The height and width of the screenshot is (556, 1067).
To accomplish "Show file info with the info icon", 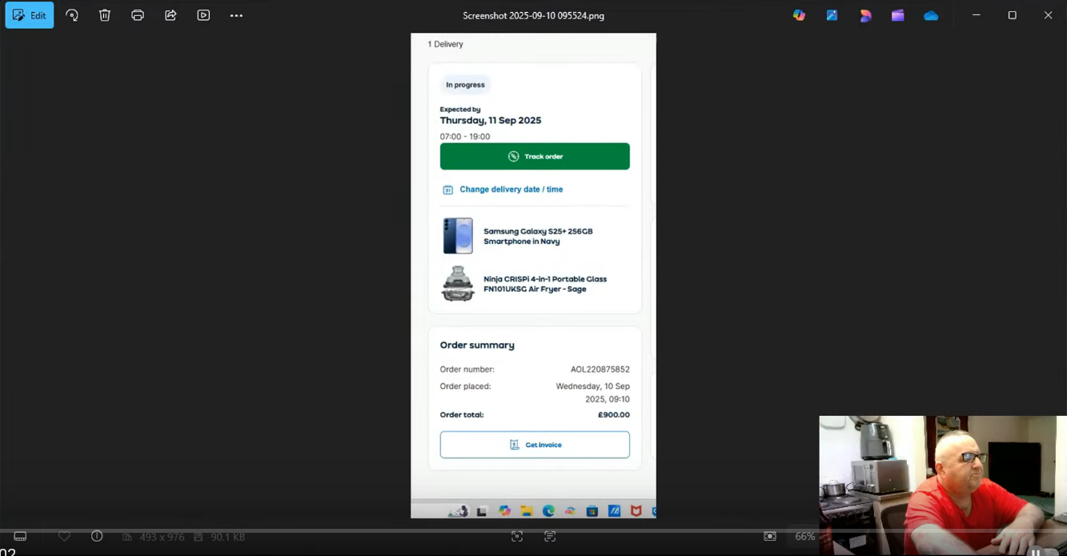I will point(97,536).
